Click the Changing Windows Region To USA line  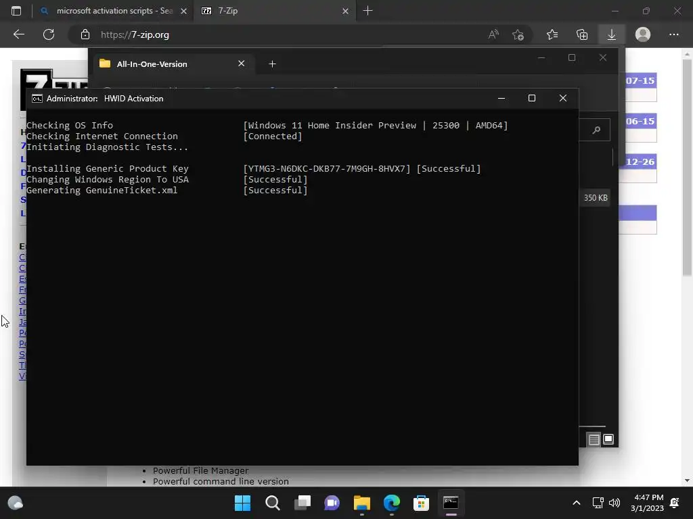pyautogui.click(x=167, y=180)
